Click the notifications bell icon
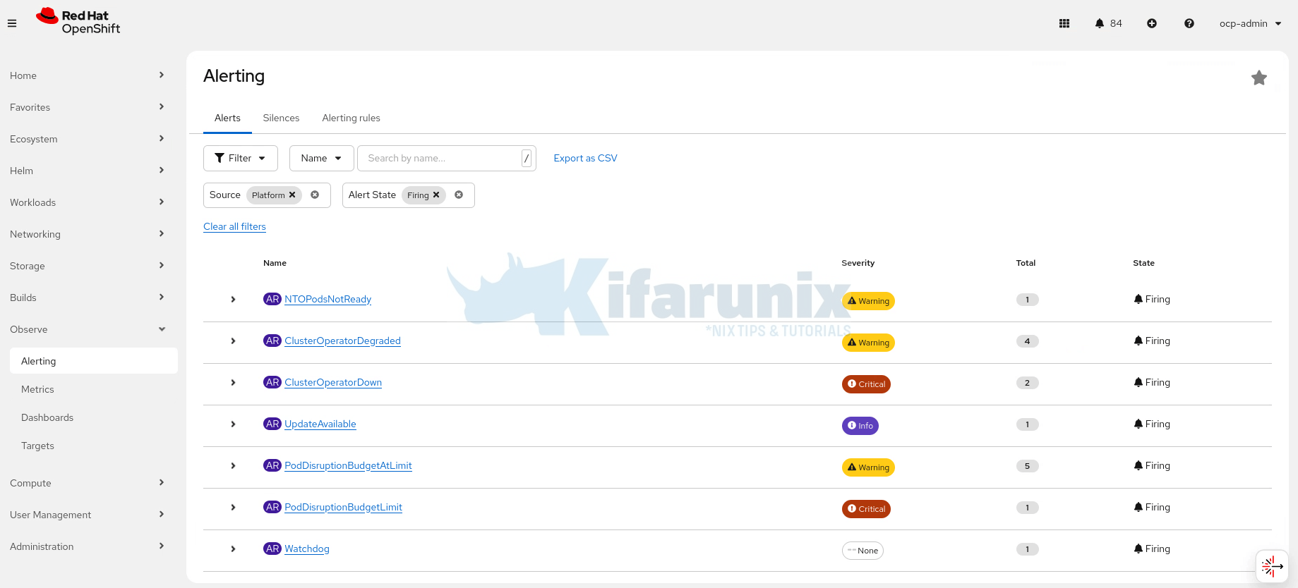Image resolution: width=1298 pixels, height=588 pixels. [1100, 23]
